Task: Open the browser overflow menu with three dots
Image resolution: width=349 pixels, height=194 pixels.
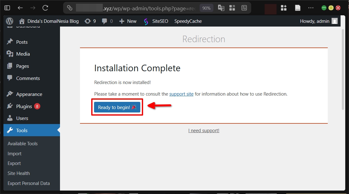Action: (312, 7)
